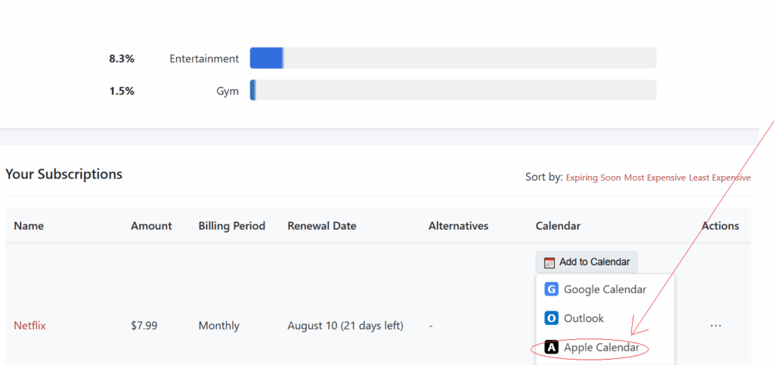This screenshot has width=774, height=365.
Task: Click the Name column header
Action: pos(29,226)
